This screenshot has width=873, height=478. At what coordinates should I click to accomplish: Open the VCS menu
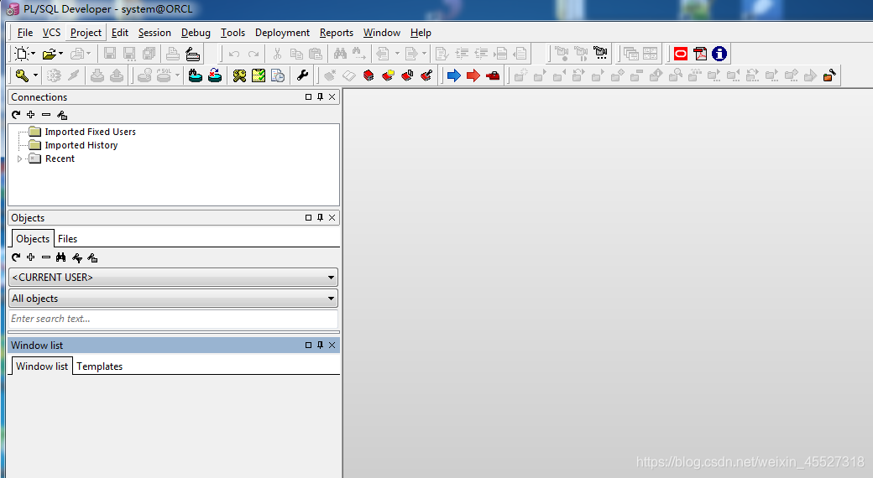pyautogui.click(x=52, y=33)
